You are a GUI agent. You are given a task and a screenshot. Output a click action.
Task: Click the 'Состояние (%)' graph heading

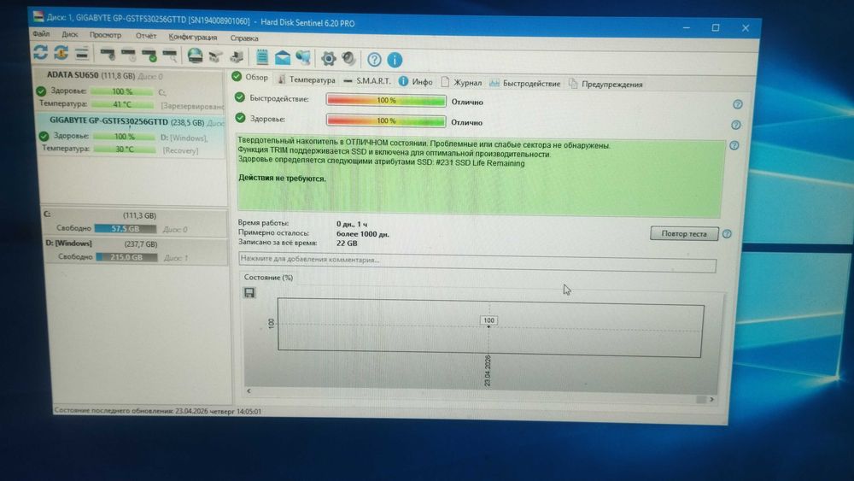[268, 278]
